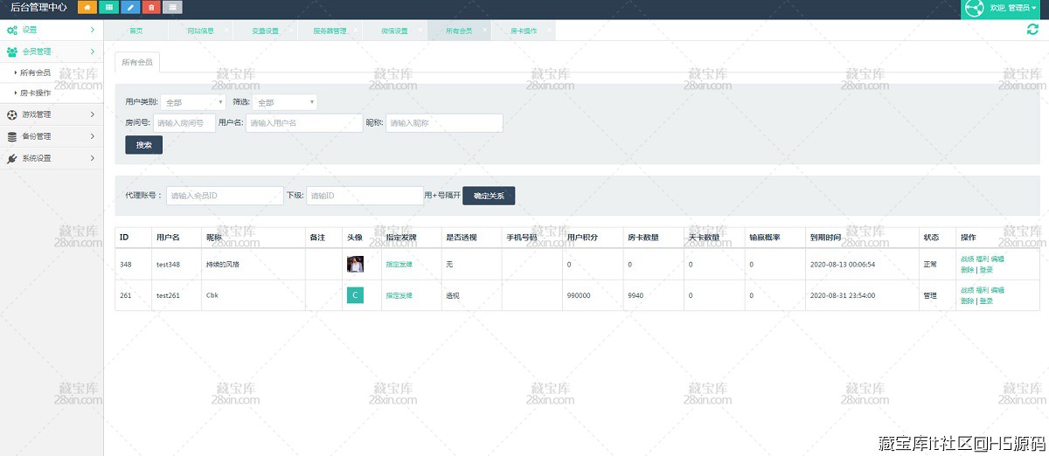Expand the 游戏管理 sidebar menu

point(52,114)
